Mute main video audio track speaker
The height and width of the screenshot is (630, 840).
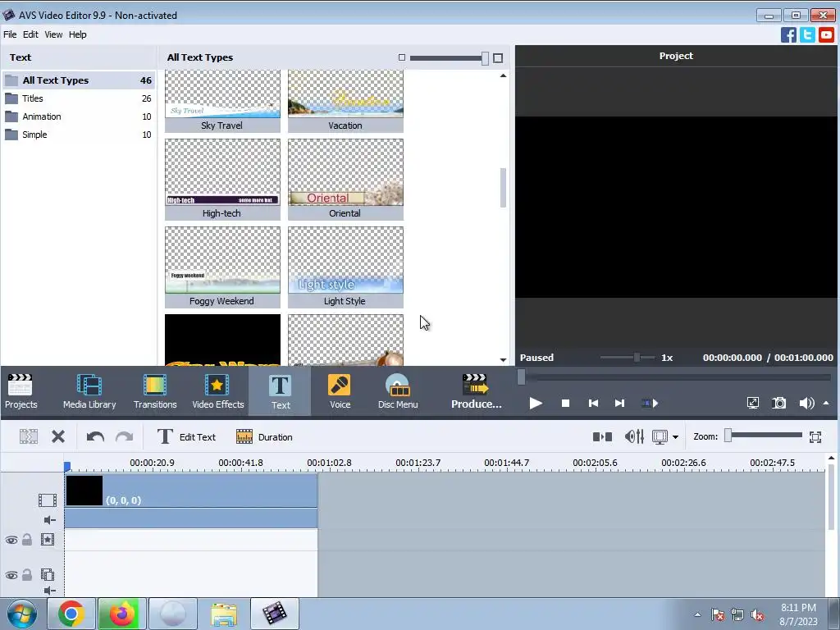(49, 520)
